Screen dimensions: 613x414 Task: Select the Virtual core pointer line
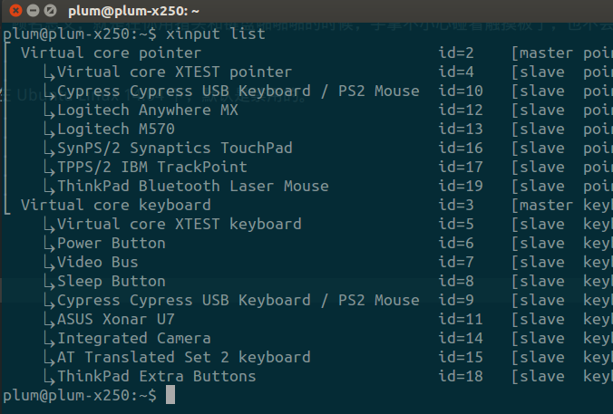[x=111, y=53]
